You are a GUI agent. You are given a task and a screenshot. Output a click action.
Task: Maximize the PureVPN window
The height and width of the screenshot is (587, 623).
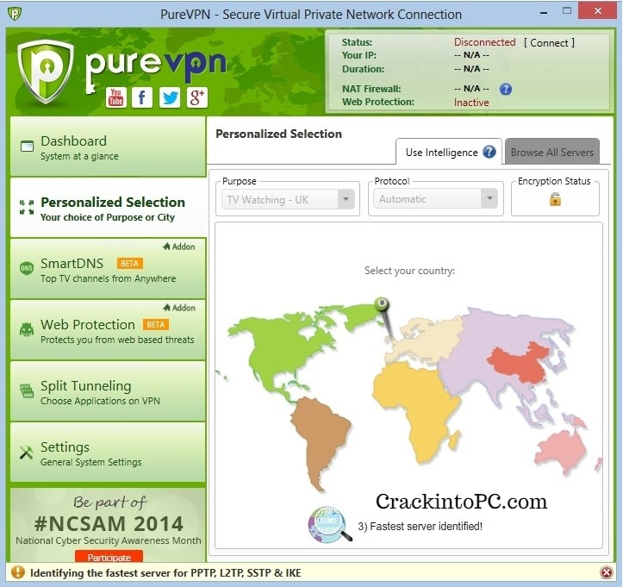pos(567,11)
